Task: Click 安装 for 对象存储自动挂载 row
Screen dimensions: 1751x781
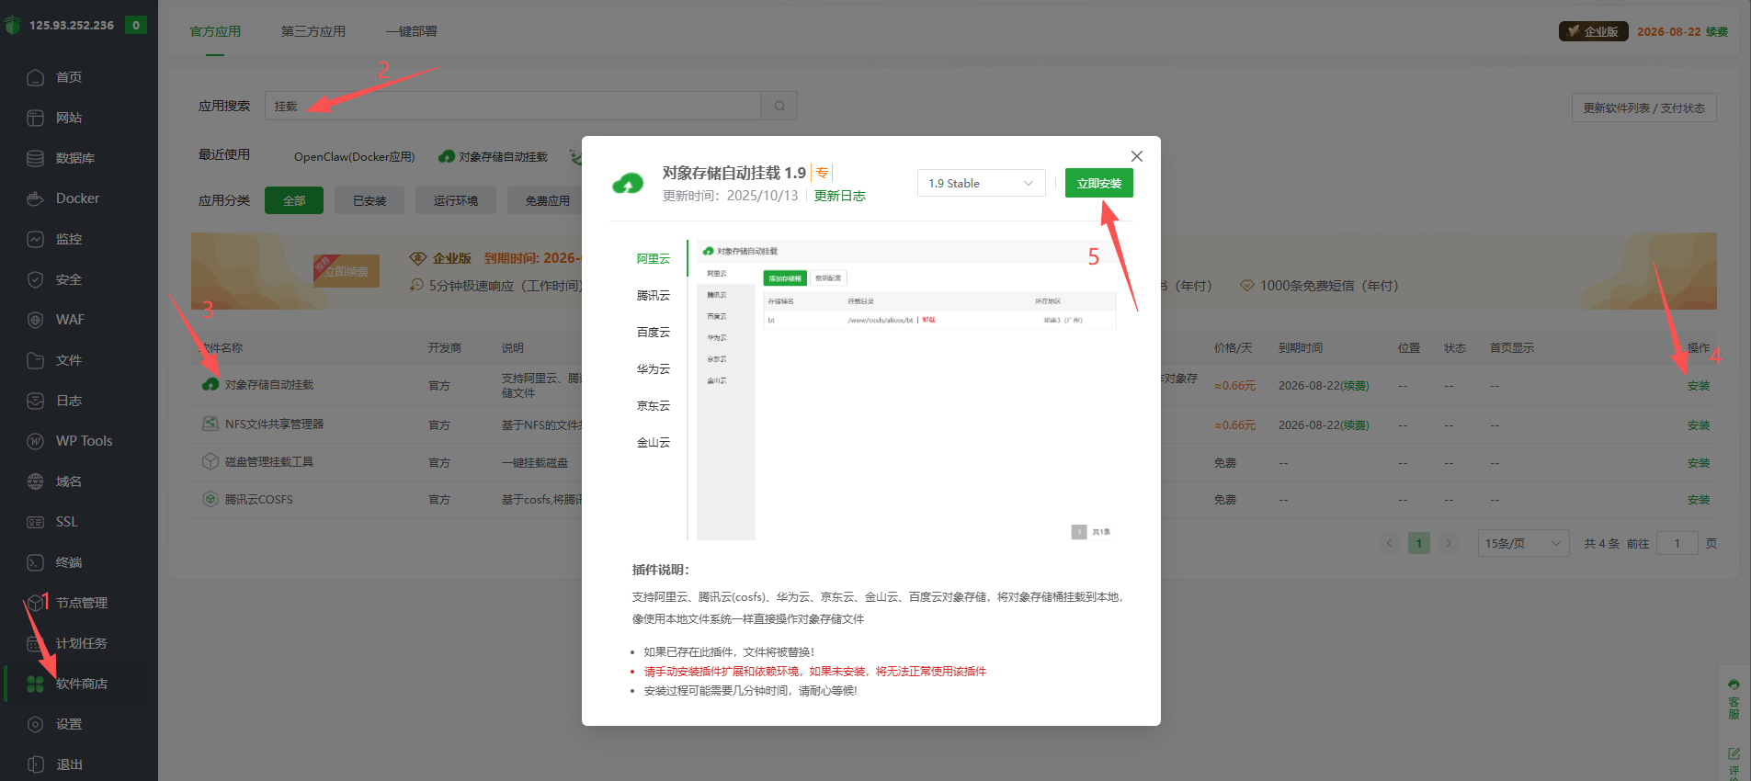Action: (x=1699, y=386)
